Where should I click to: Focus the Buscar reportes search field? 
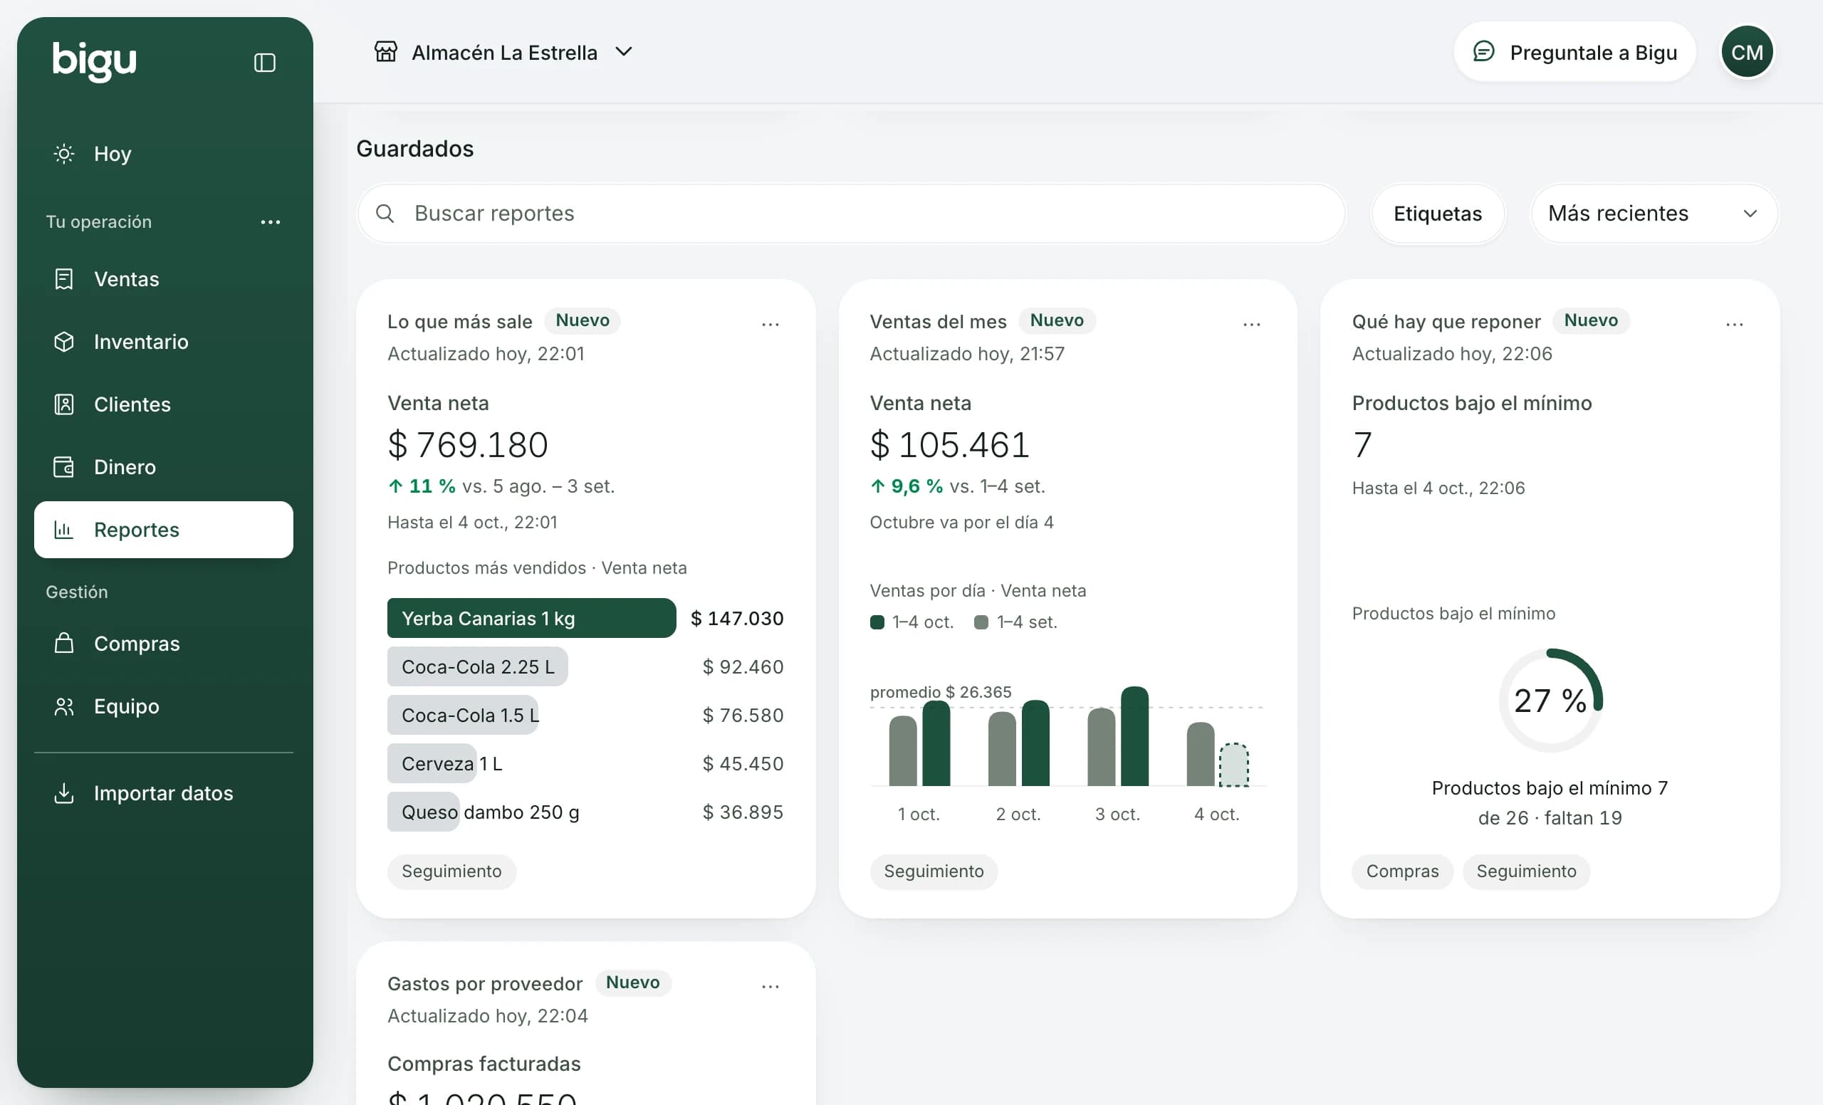click(851, 214)
